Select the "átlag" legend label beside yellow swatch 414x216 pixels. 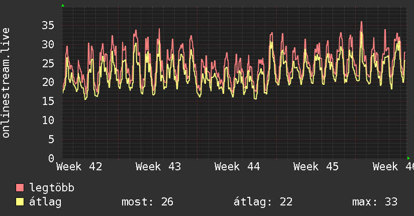pos(45,202)
